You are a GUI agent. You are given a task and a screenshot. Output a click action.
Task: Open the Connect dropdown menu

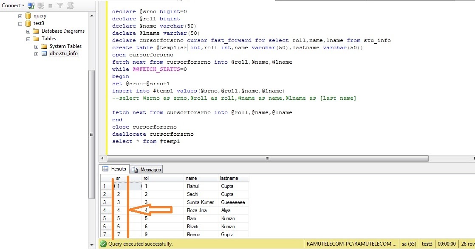click(x=11, y=6)
